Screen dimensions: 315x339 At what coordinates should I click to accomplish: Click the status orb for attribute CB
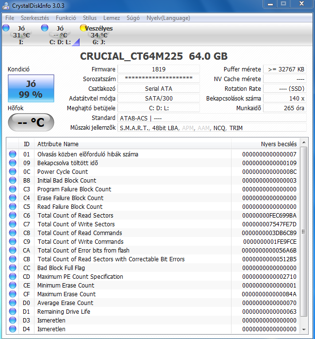[13, 259]
